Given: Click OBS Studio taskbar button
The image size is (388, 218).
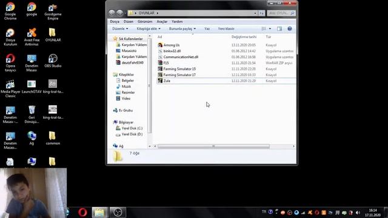Looking at the screenshot, I should [x=118, y=213].
